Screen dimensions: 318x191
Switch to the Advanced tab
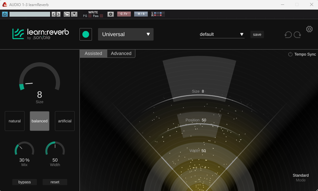[x=121, y=53]
